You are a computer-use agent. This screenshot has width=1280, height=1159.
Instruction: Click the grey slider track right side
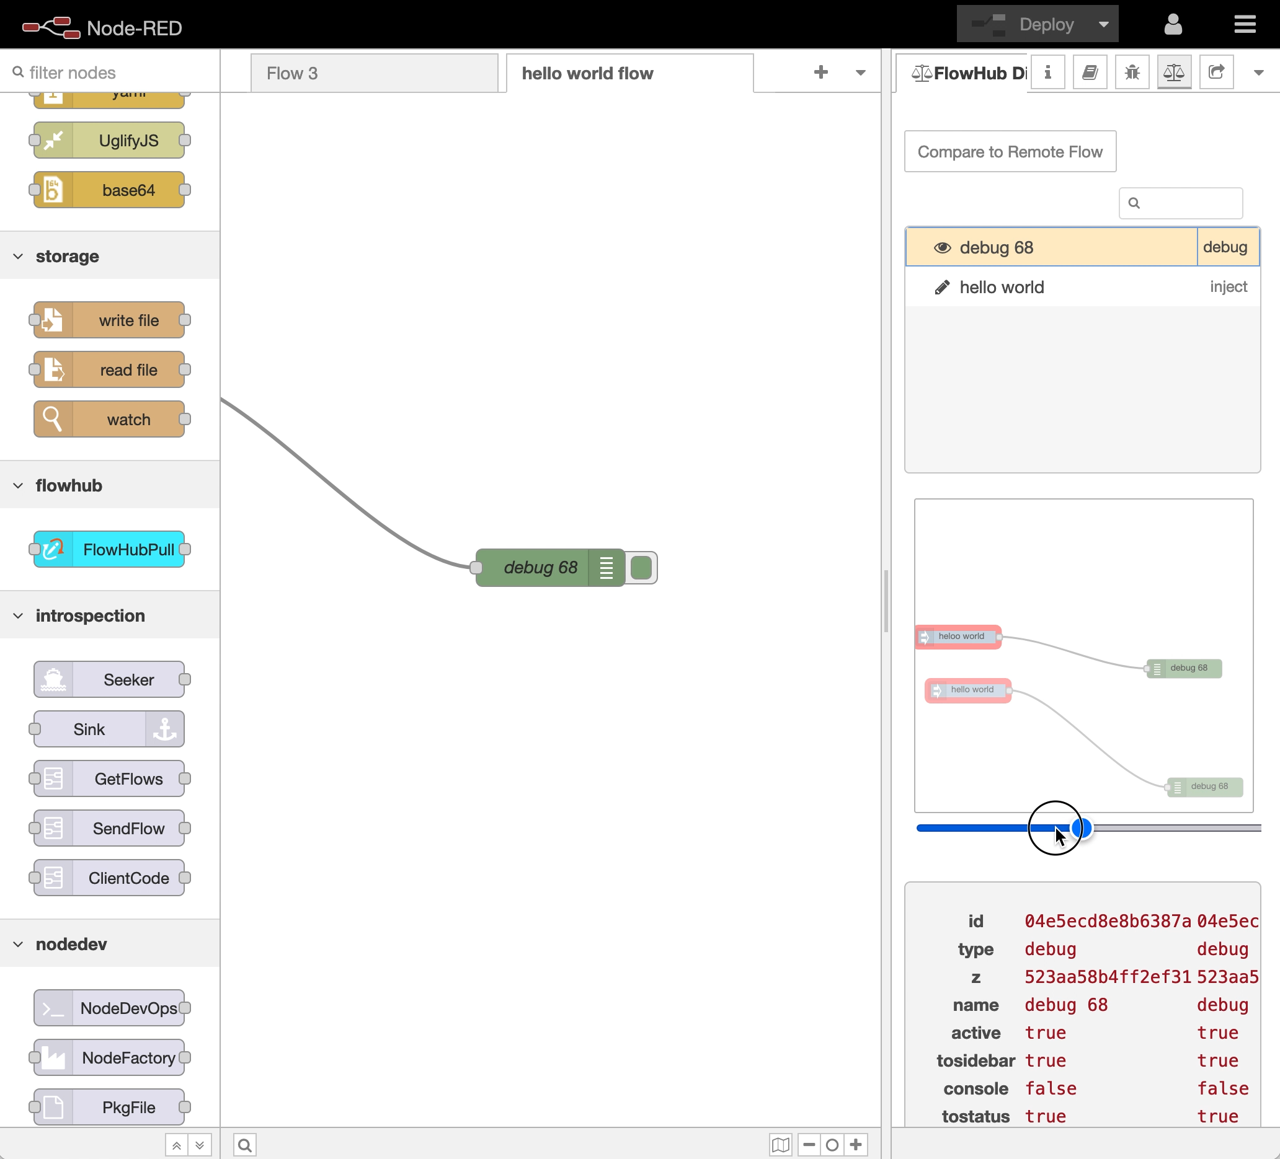click(x=1176, y=827)
